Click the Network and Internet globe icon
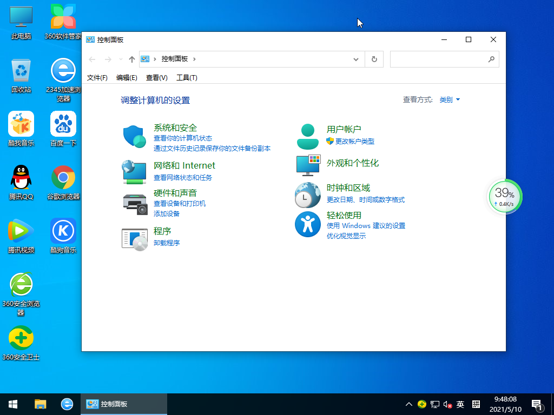 point(134,171)
